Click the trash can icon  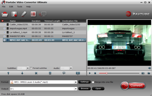tap(50, 73)
